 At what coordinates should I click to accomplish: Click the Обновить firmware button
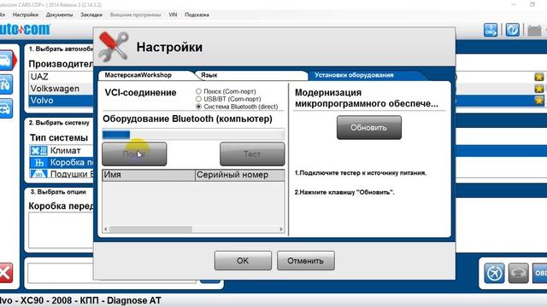pos(369,128)
